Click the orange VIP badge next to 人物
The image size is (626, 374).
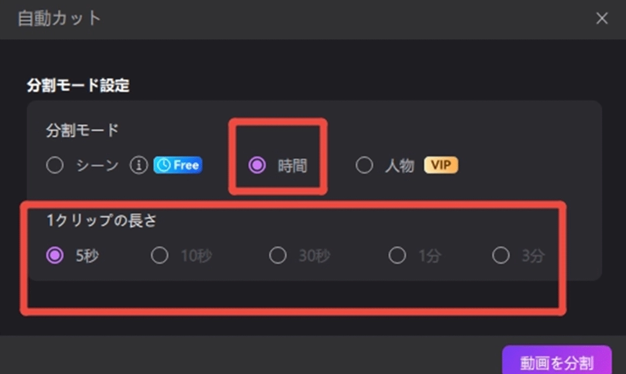[440, 165]
